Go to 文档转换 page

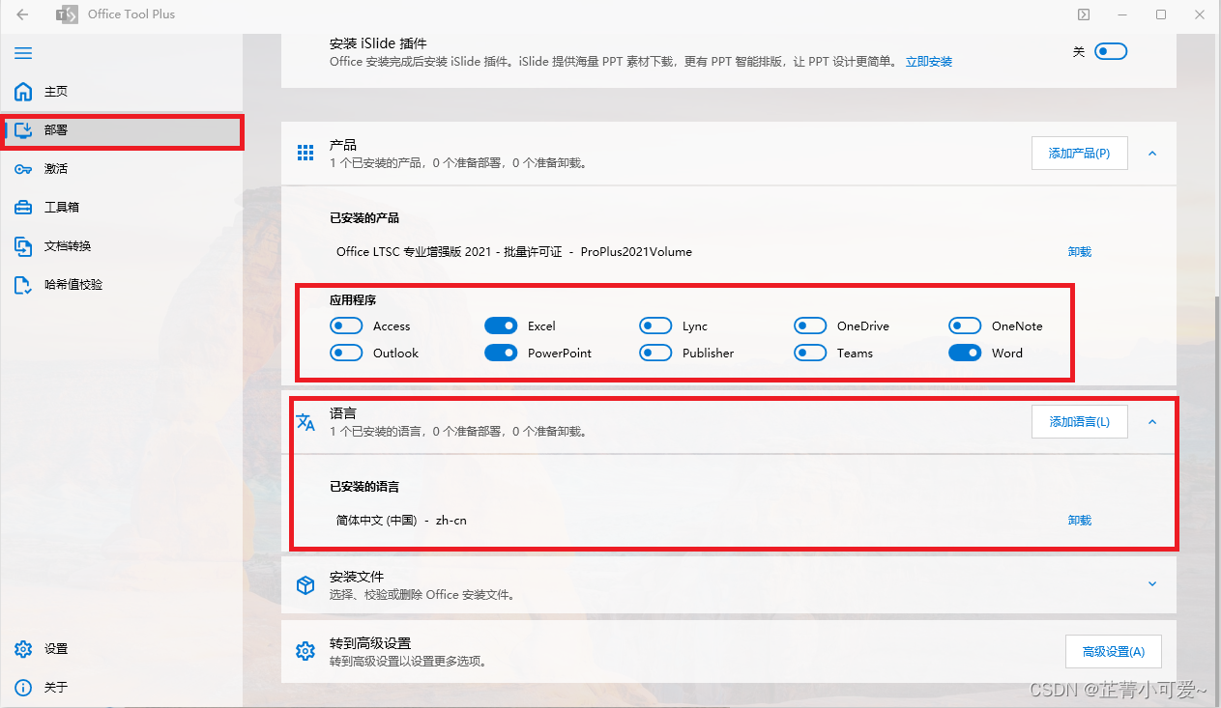pyautogui.click(x=121, y=246)
